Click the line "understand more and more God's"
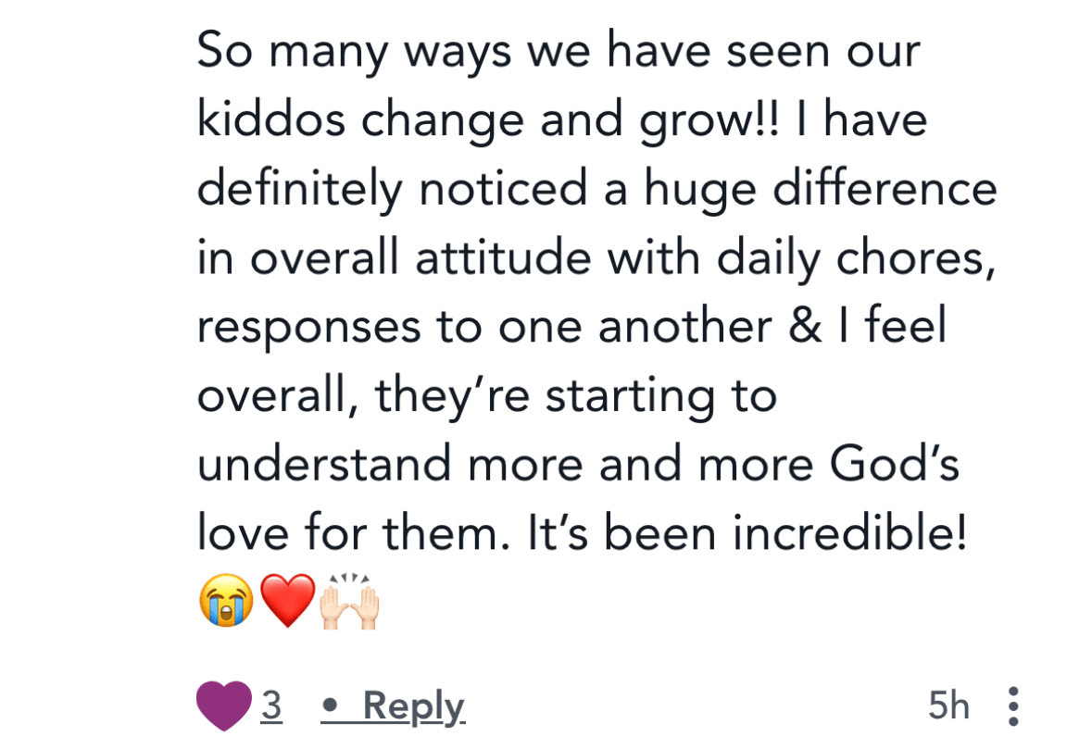Image resolution: width=1092 pixels, height=749 pixels. pyautogui.click(x=578, y=467)
